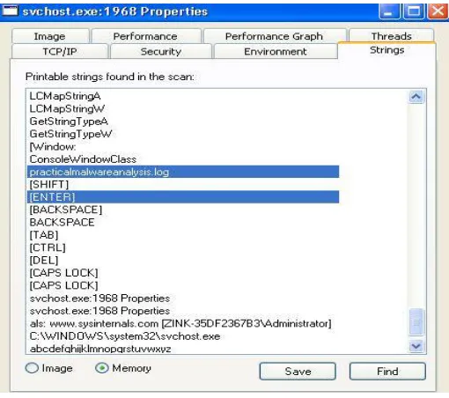Select the GetStringTypeA string
The width and height of the screenshot is (449, 398).
coord(183,122)
